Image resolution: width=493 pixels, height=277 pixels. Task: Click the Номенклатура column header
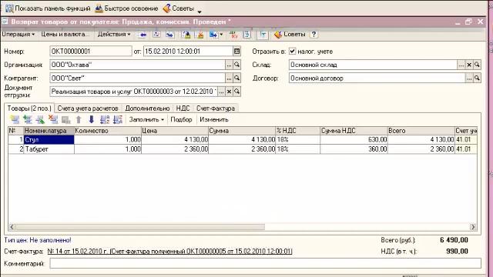pos(49,131)
